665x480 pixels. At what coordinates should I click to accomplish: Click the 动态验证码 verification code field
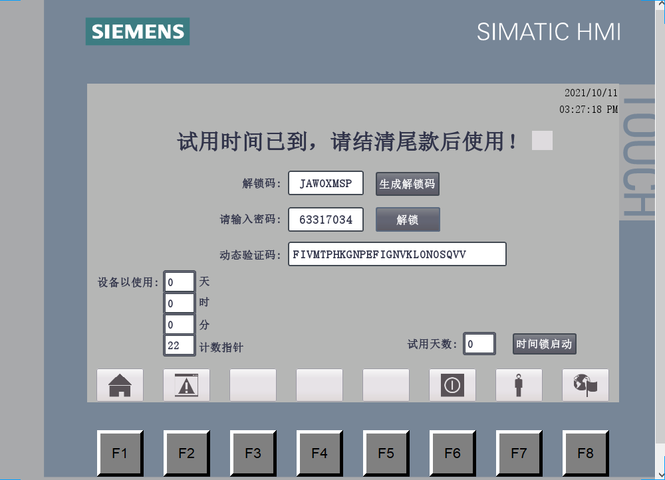(x=398, y=254)
